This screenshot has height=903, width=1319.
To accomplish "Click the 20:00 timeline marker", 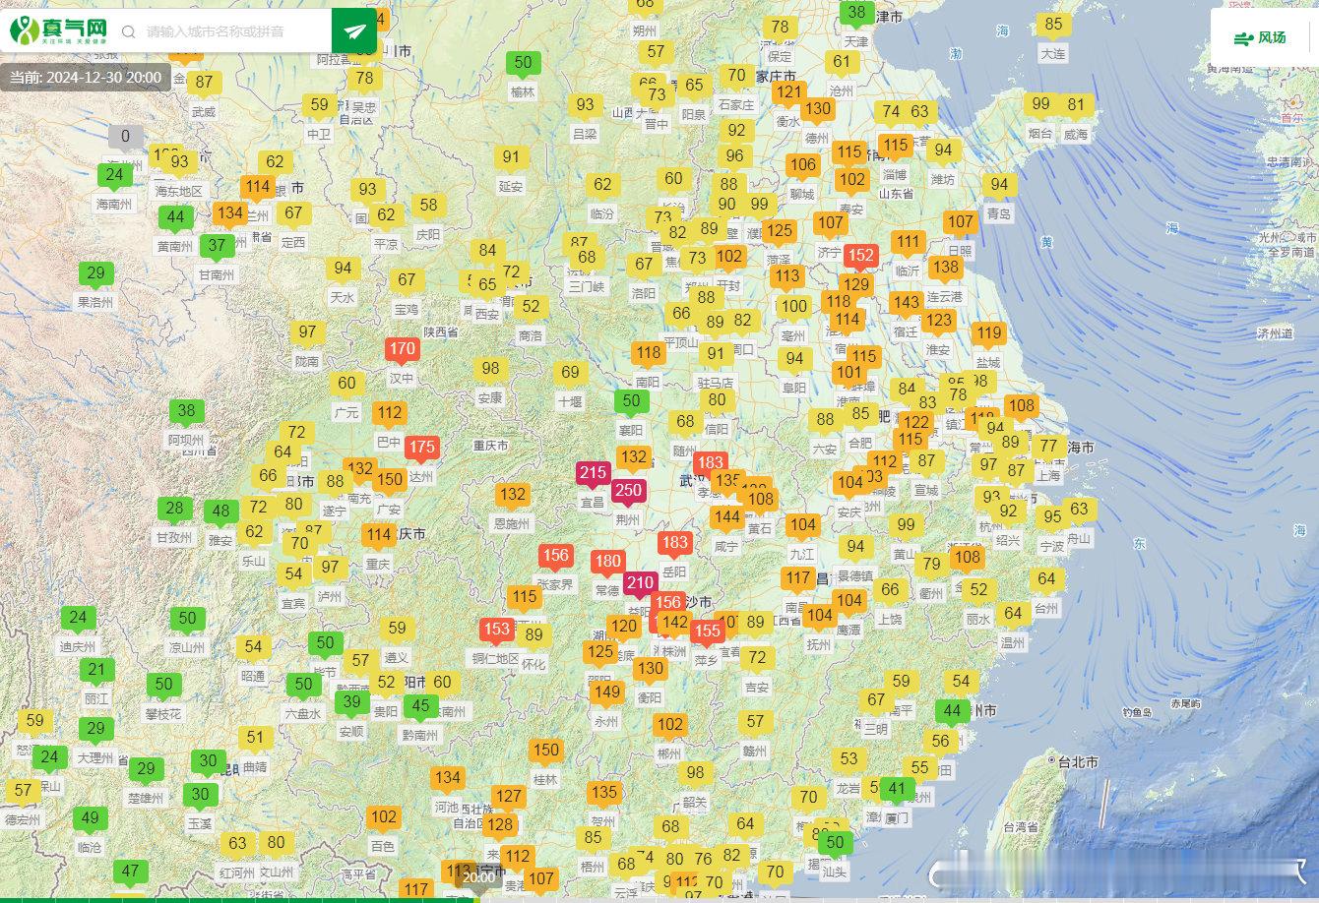I will [479, 876].
